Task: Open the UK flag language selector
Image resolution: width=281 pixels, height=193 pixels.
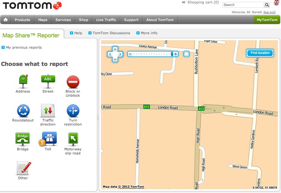Action: click(x=277, y=3)
